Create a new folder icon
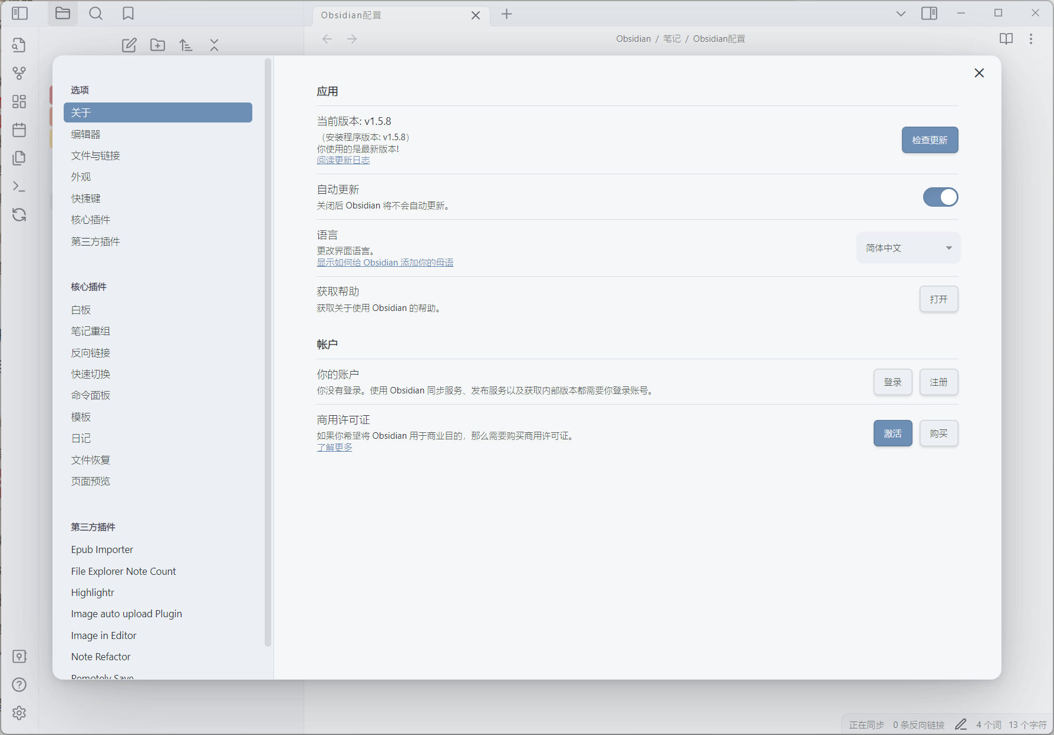 pos(157,45)
